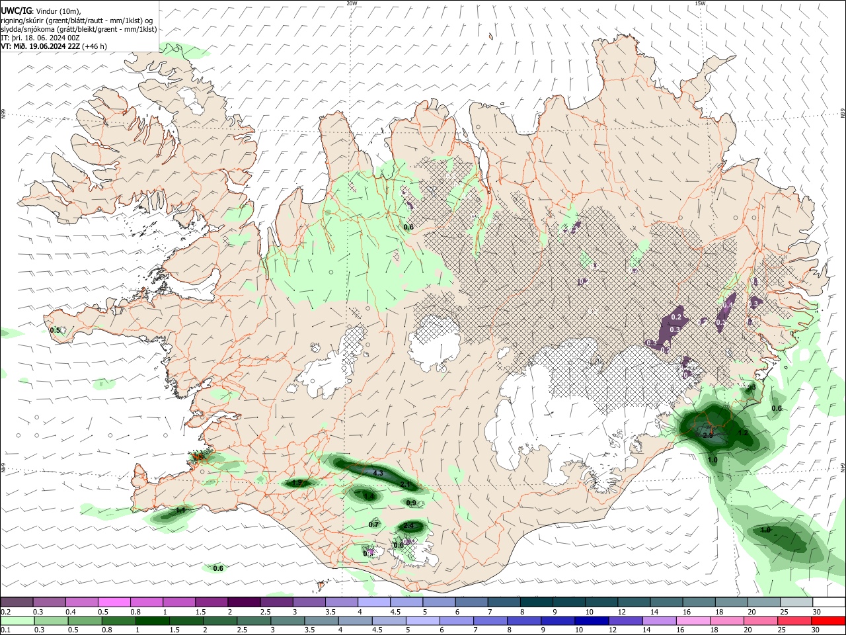
Task: Select the "2.1" rainfall value near the 4.3 cell
Action: coord(406,485)
